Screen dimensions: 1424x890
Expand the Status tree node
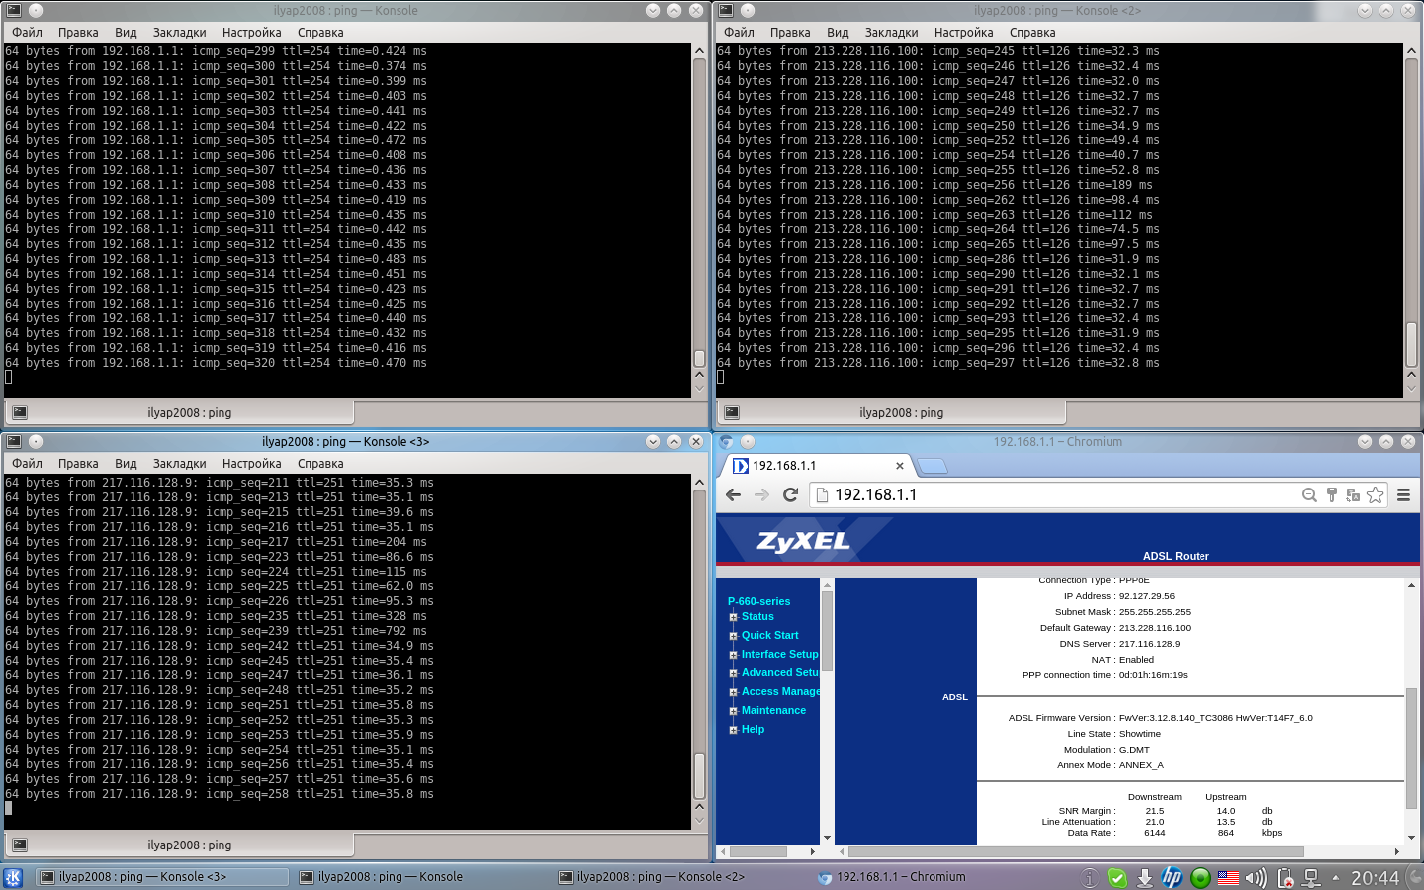click(734, 617)
